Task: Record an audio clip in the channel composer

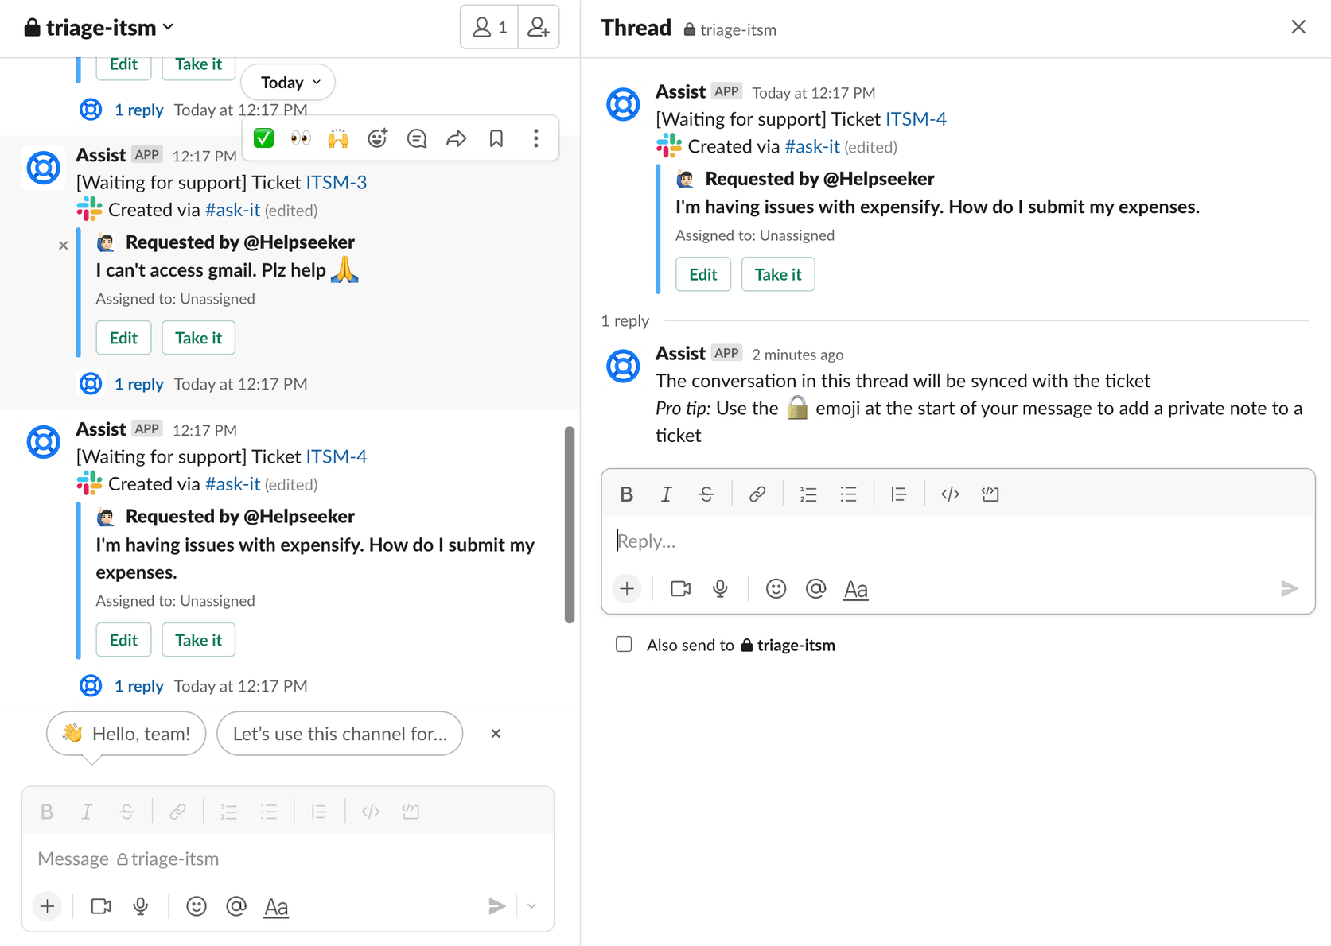Action: click(x=141, y=905)
